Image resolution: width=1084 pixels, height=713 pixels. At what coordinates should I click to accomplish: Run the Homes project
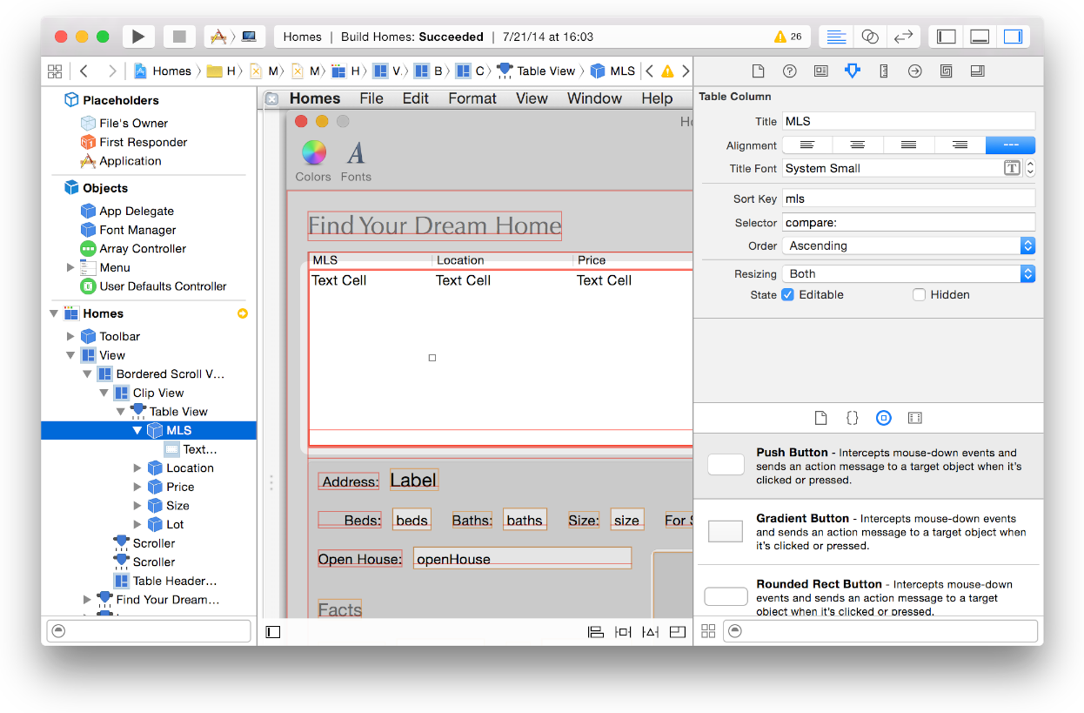coord(138,36)
